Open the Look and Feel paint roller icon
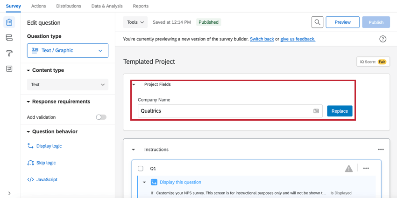This screenshot has height=198, width=397. tap(9, 53)
